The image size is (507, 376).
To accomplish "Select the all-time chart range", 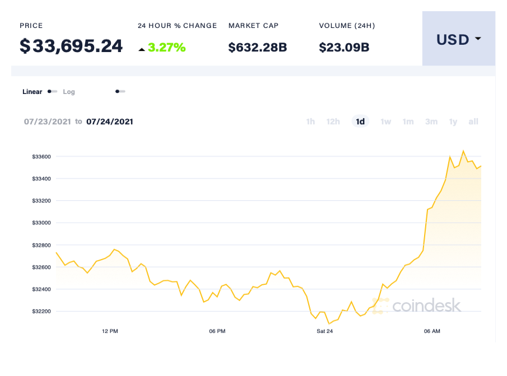I will [473, 121].
